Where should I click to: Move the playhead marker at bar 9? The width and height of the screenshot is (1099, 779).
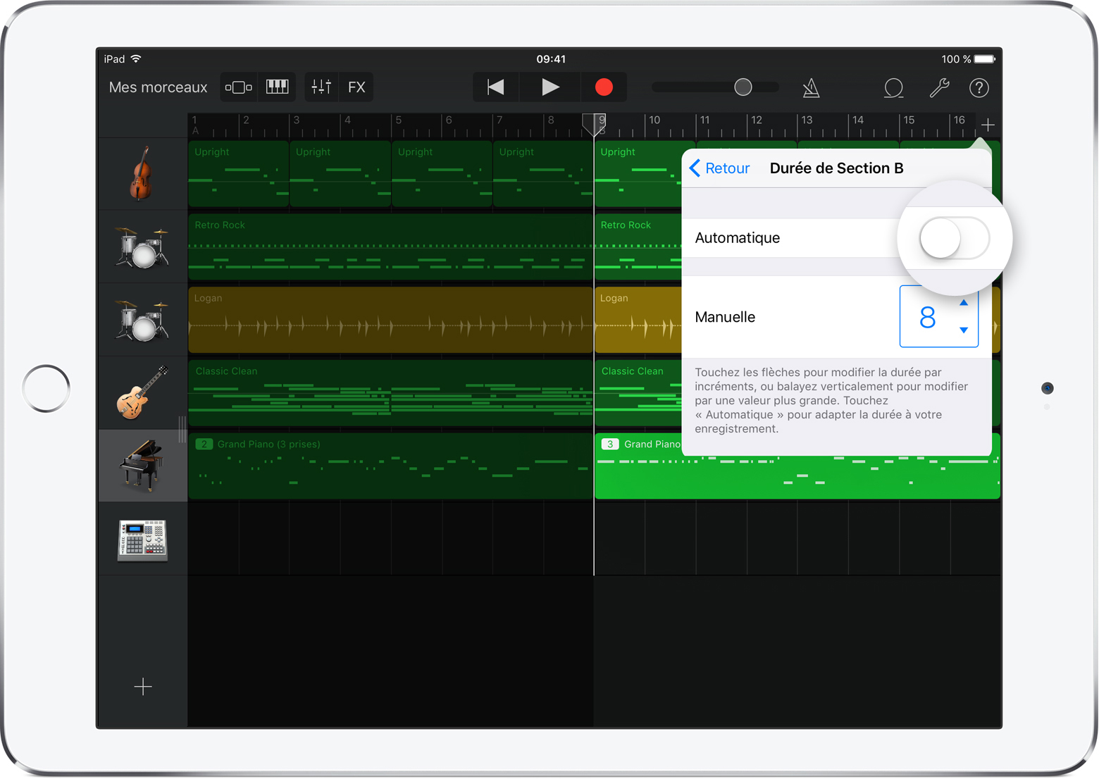pyautogui.click(x=593, y=125)
